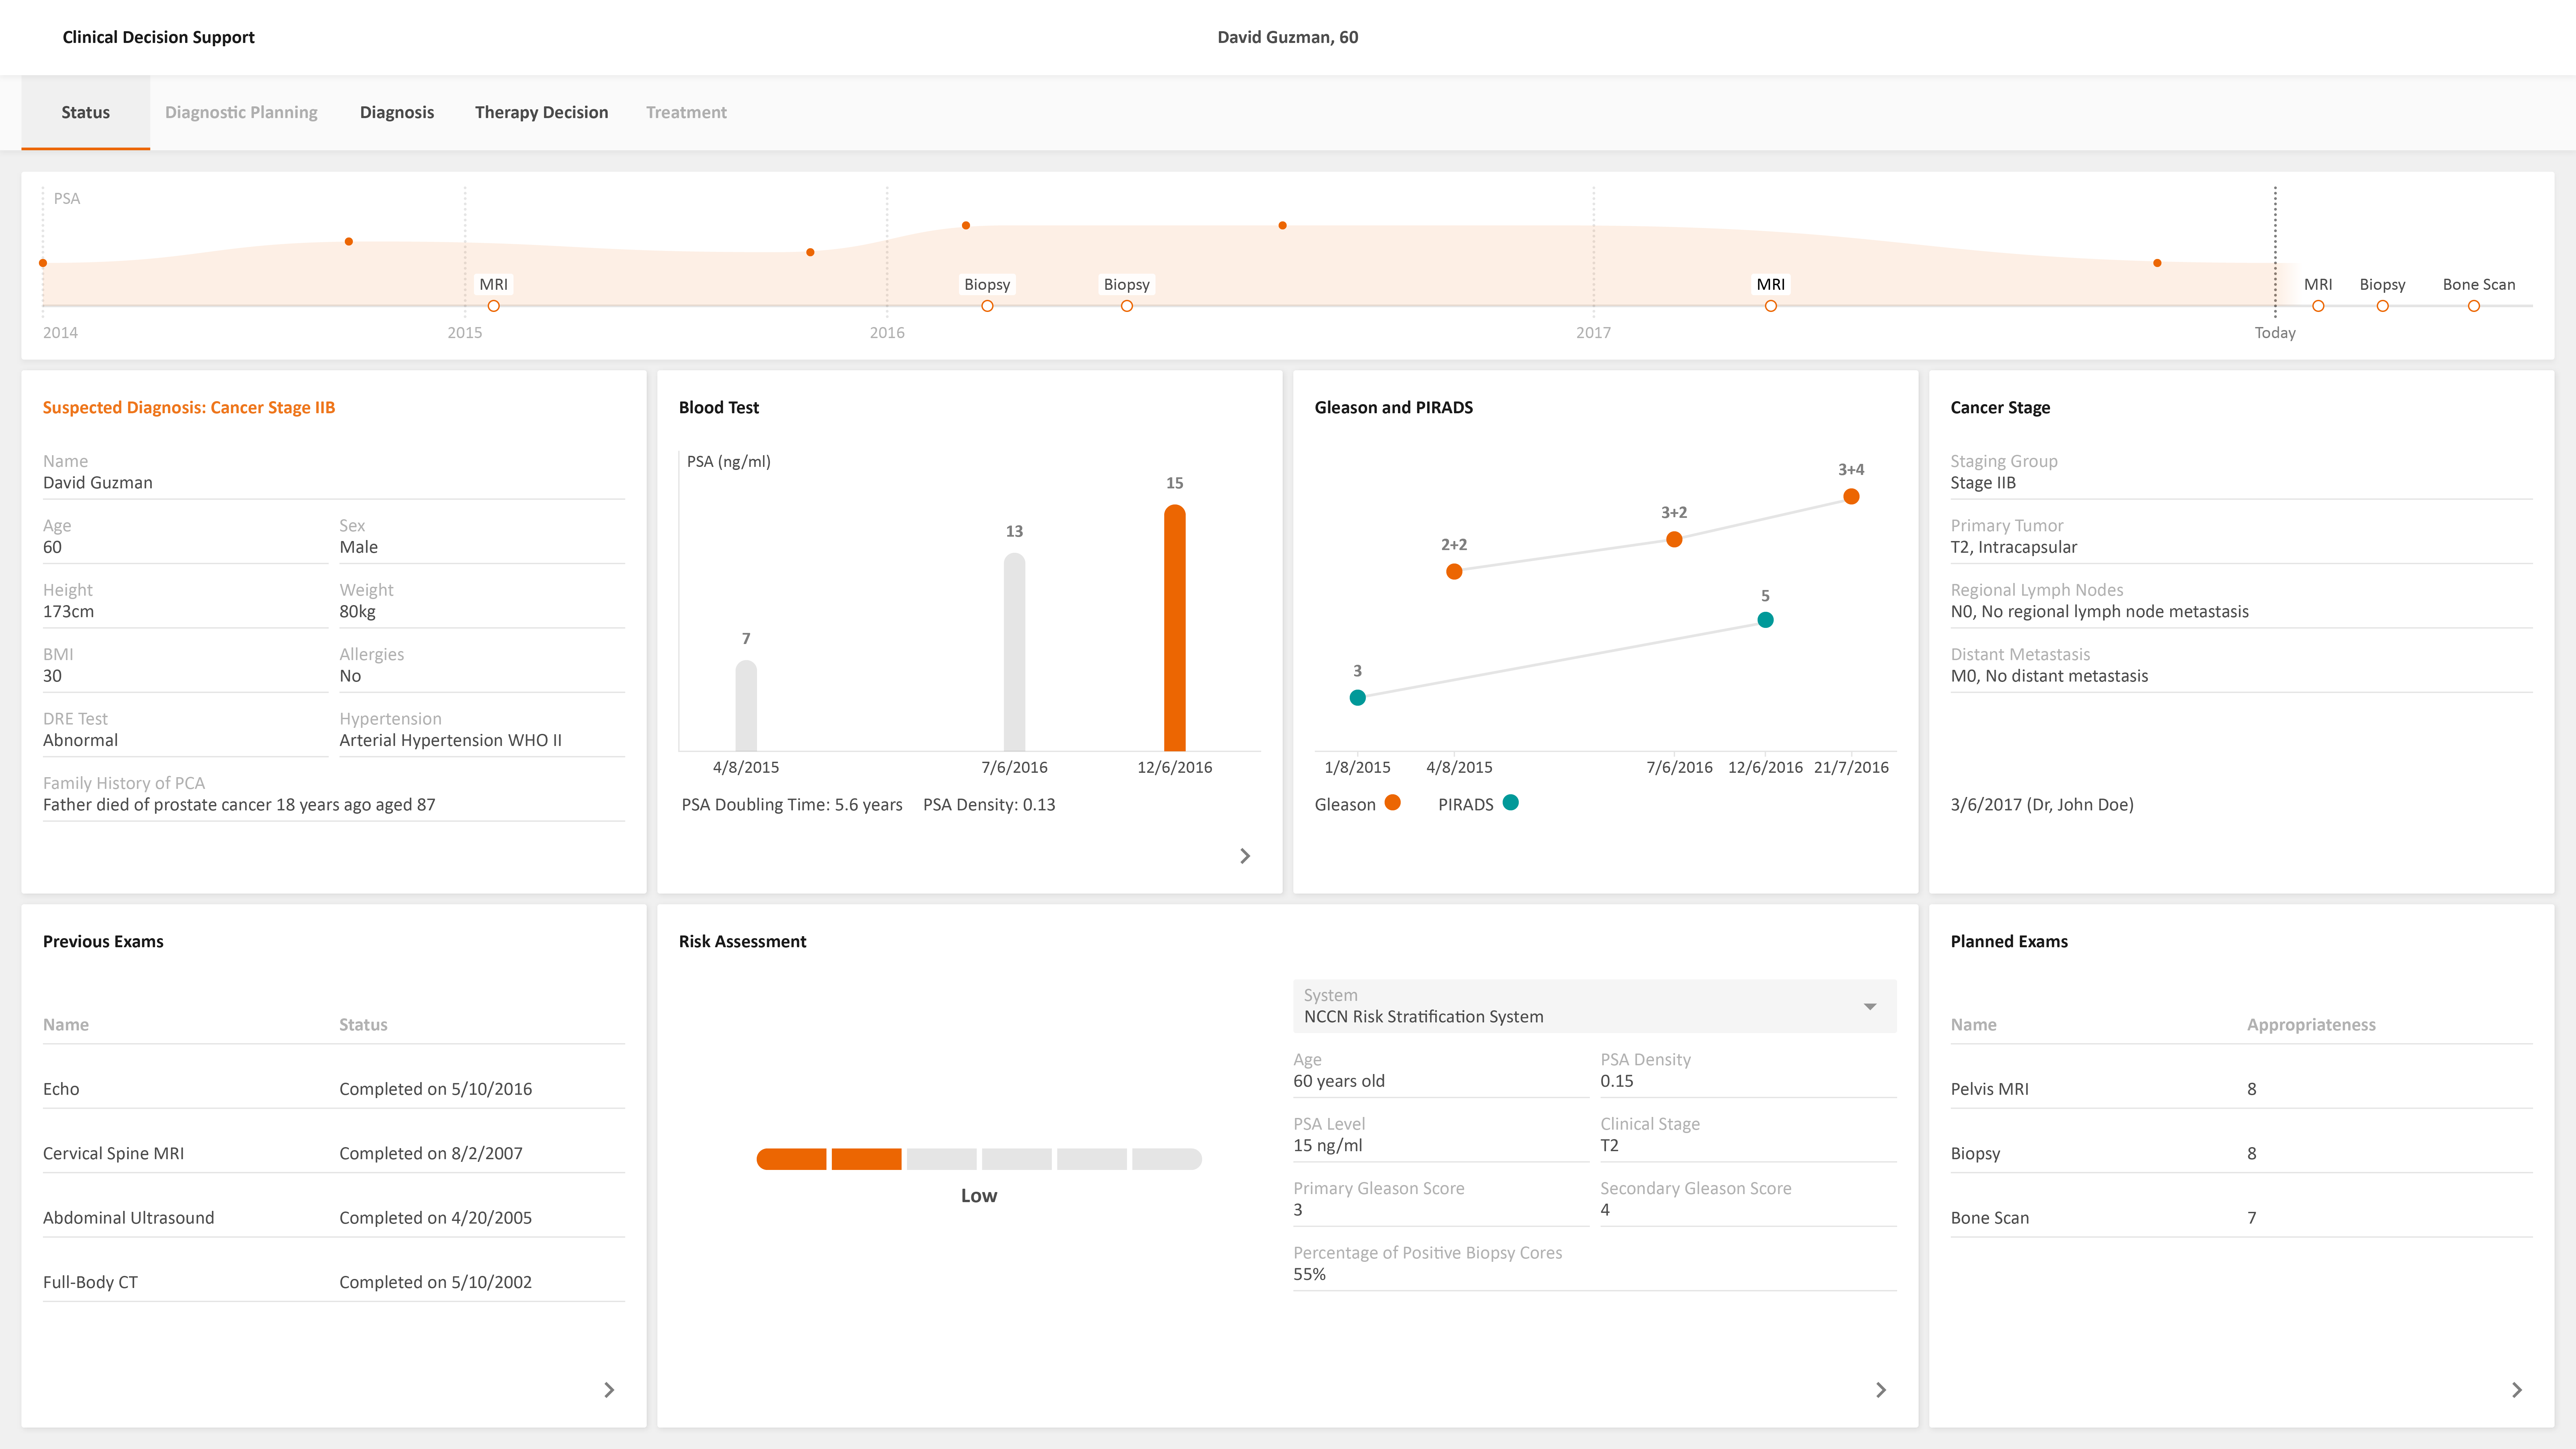Click the Appropriateness column header
2576x1449 pixels.
2311,1025
